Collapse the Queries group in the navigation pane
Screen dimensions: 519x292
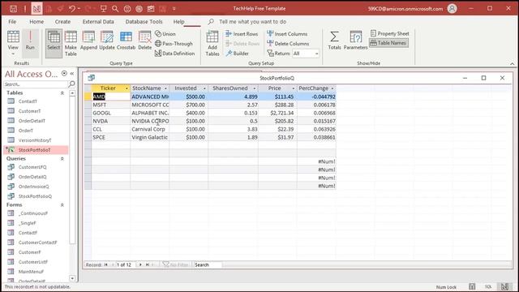62,159
